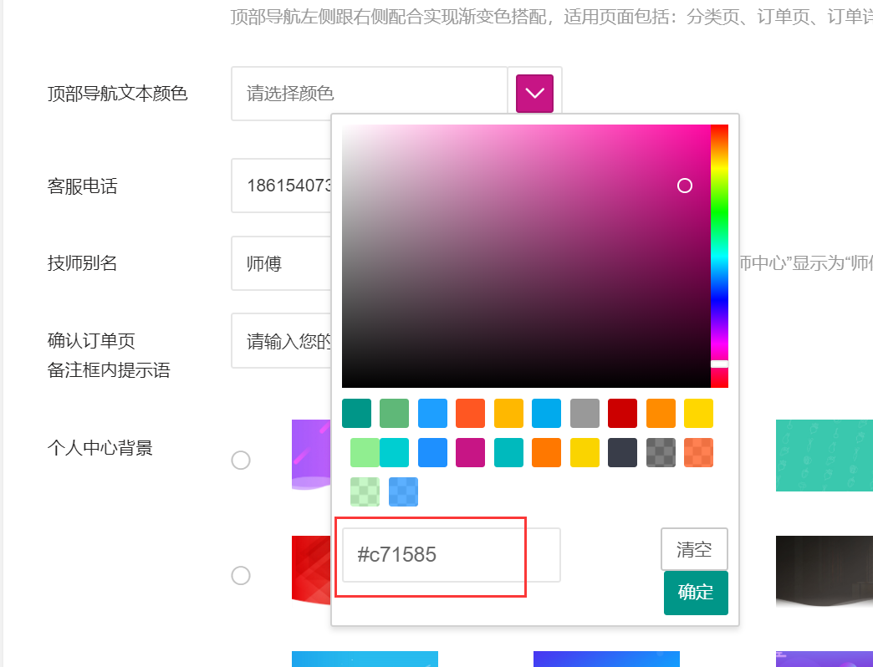This screenshot has height=667, width=873.
Task: Pick the dark red swatch in first row
Action: coord(622,414)
